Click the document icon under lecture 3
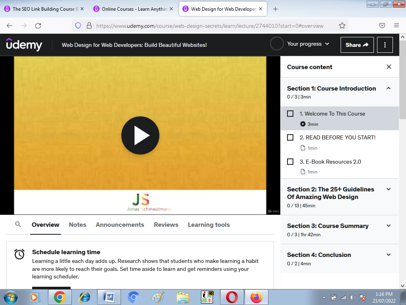This screenshot has width=406, height=305. coord(303,172)
